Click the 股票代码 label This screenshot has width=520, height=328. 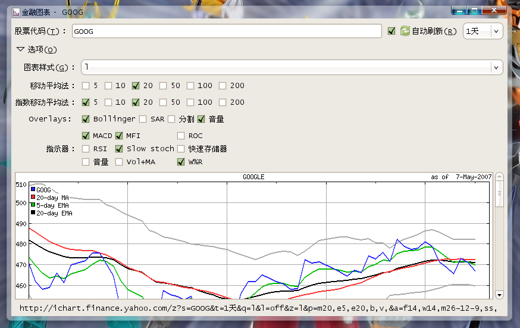[40, 31]
